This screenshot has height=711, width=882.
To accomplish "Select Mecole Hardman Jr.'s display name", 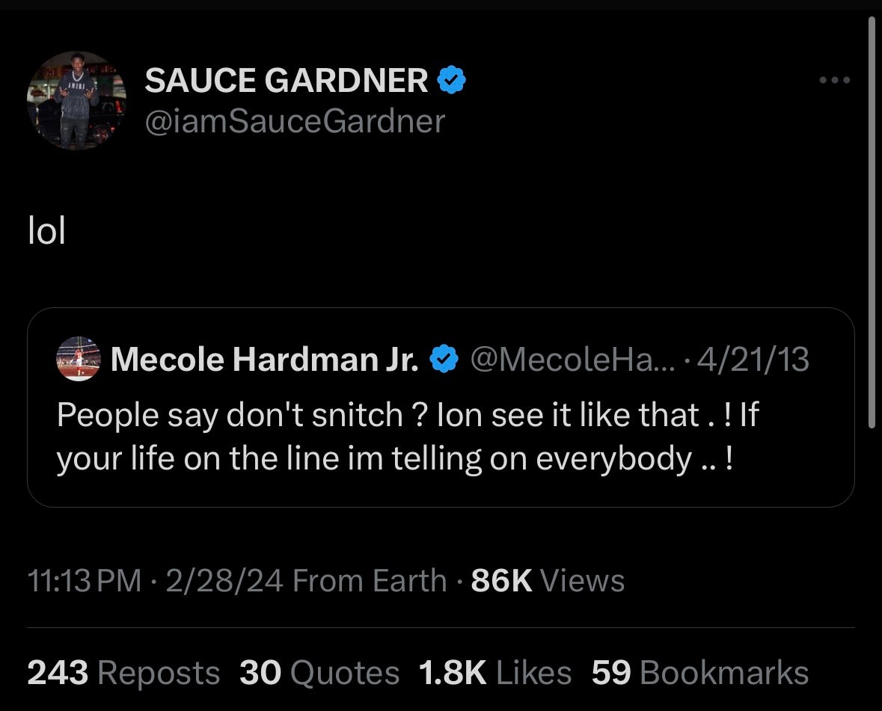I will (266, 359).
